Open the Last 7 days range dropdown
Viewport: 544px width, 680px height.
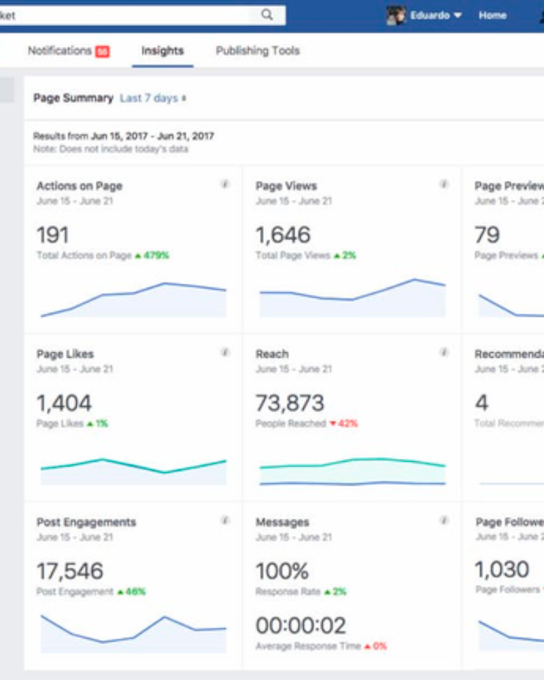pyautogui.click(x=153, y=99)
